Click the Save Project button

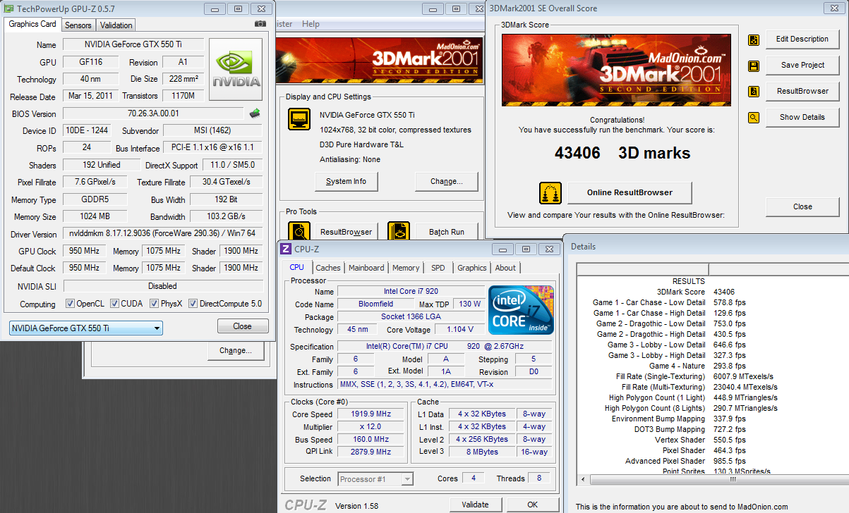click(802, 66)
